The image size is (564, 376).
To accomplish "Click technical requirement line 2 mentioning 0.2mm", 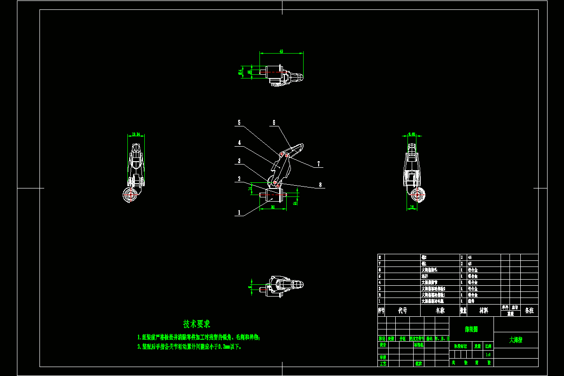I will 189,347.
